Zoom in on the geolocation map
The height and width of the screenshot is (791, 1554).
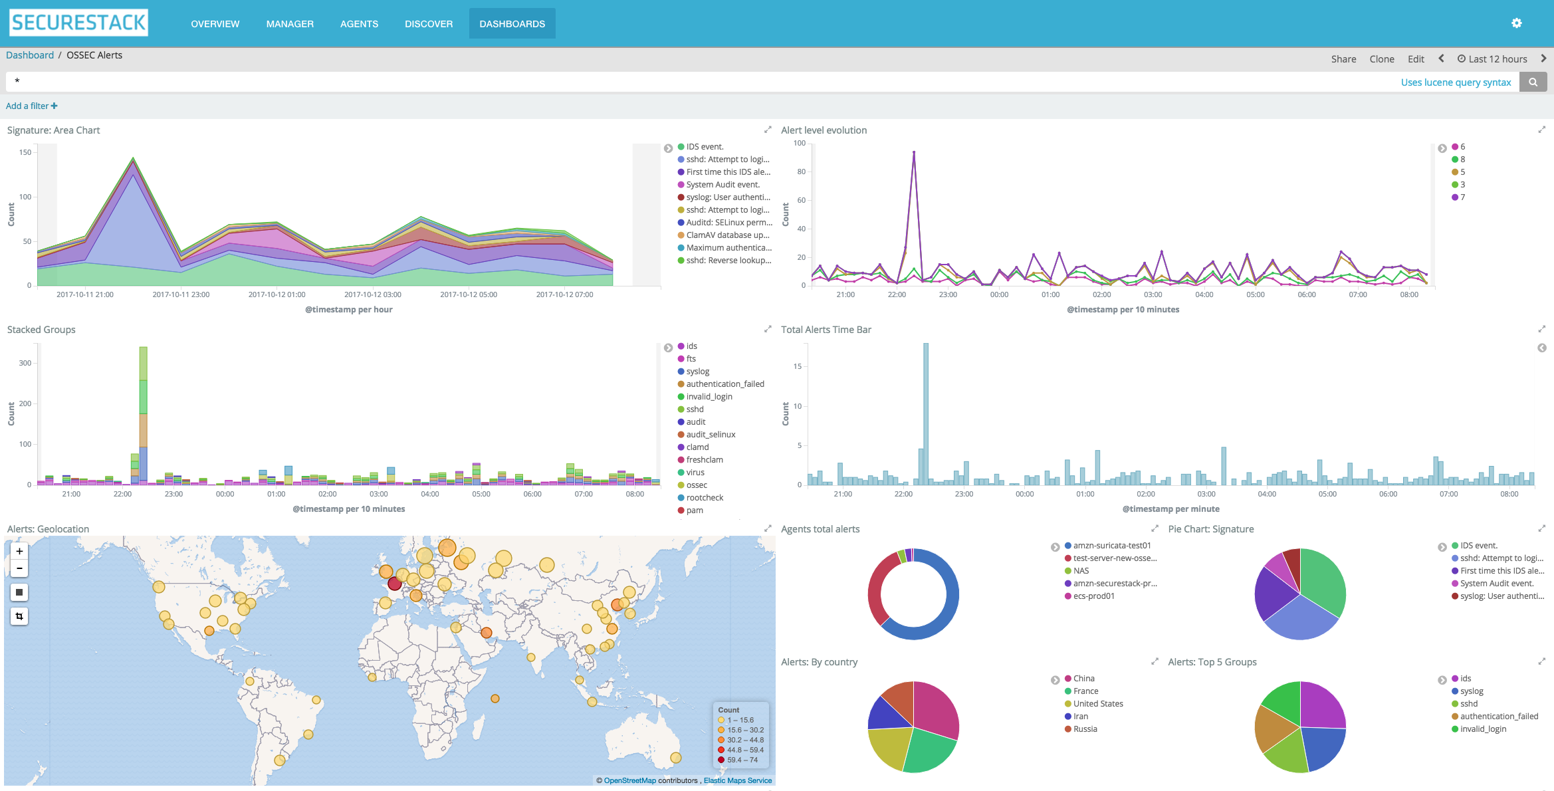pyautogui.click(x=19, y=551)
